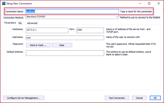Click the 'Name of the user to connect with.' text
164x103 pixels.
[123, 37]
